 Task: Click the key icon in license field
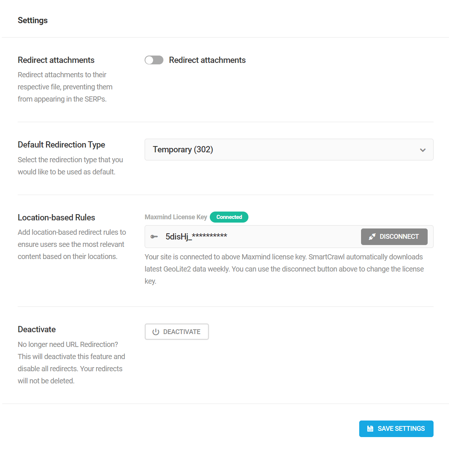(154, 237)
